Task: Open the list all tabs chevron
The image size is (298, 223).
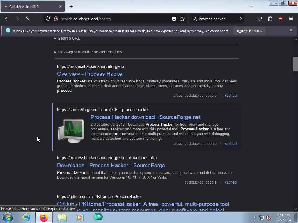Action: coord(251,6)
